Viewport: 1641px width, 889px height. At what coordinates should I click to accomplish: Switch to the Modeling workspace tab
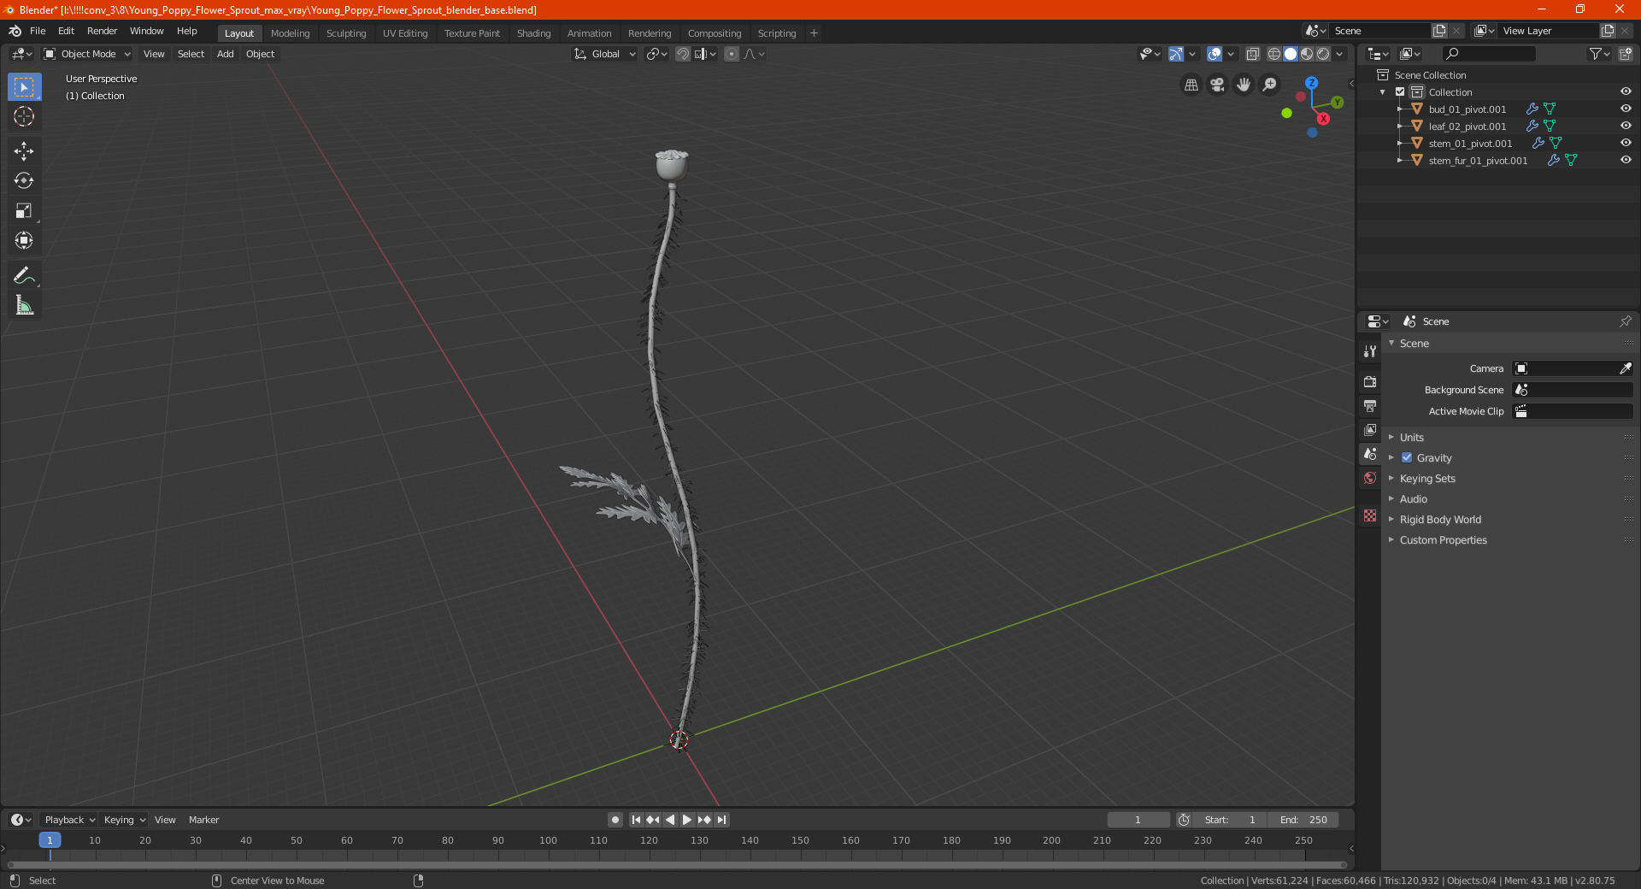click(290, 33)
